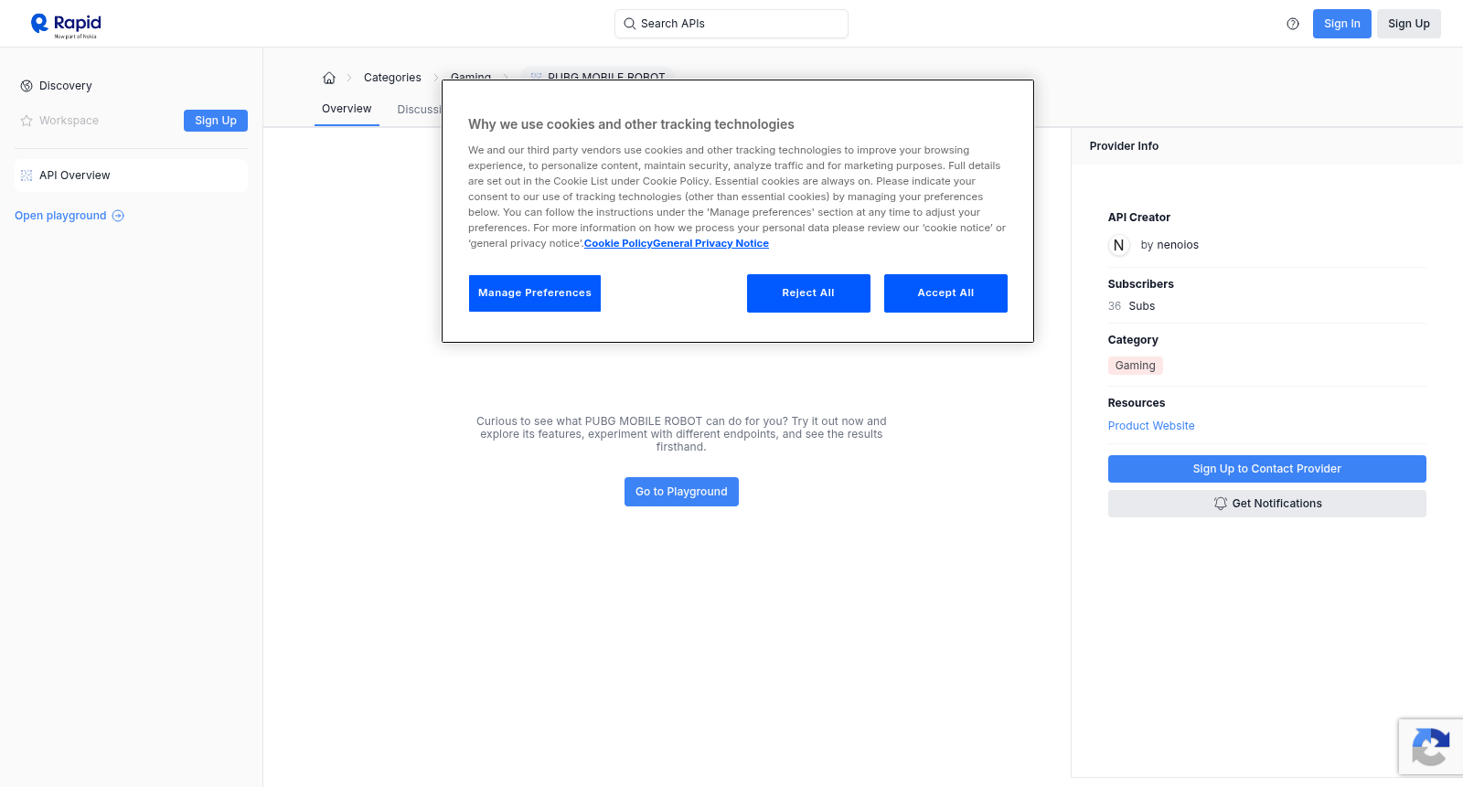1463x787 pixels.
Task: Open Discovery in the sidebar
Action: tap(66, 86)
